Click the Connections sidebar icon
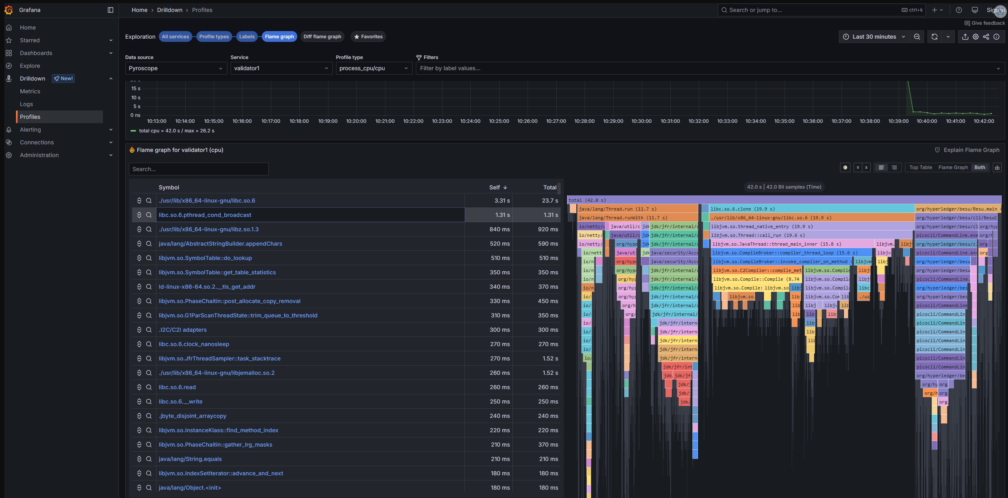Screen dimensions: 1008x498 (9, 142)
